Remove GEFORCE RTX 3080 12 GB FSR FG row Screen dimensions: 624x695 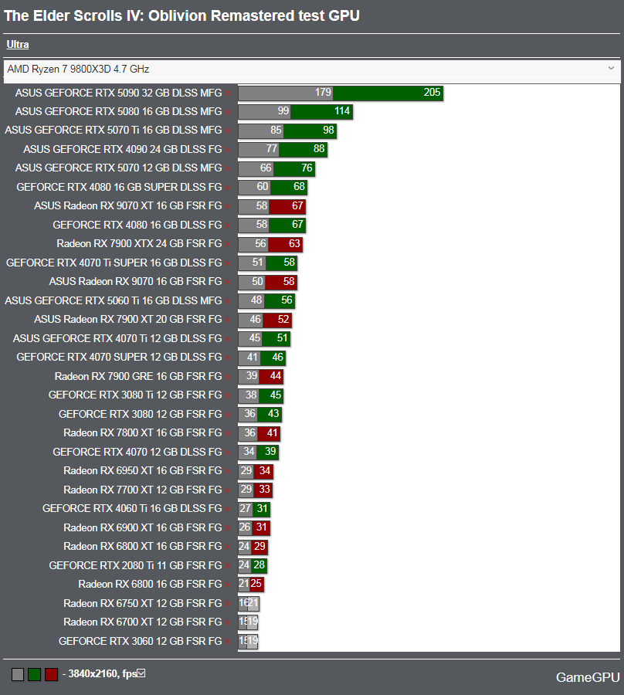pyautogui.click(x=228, y=415)
